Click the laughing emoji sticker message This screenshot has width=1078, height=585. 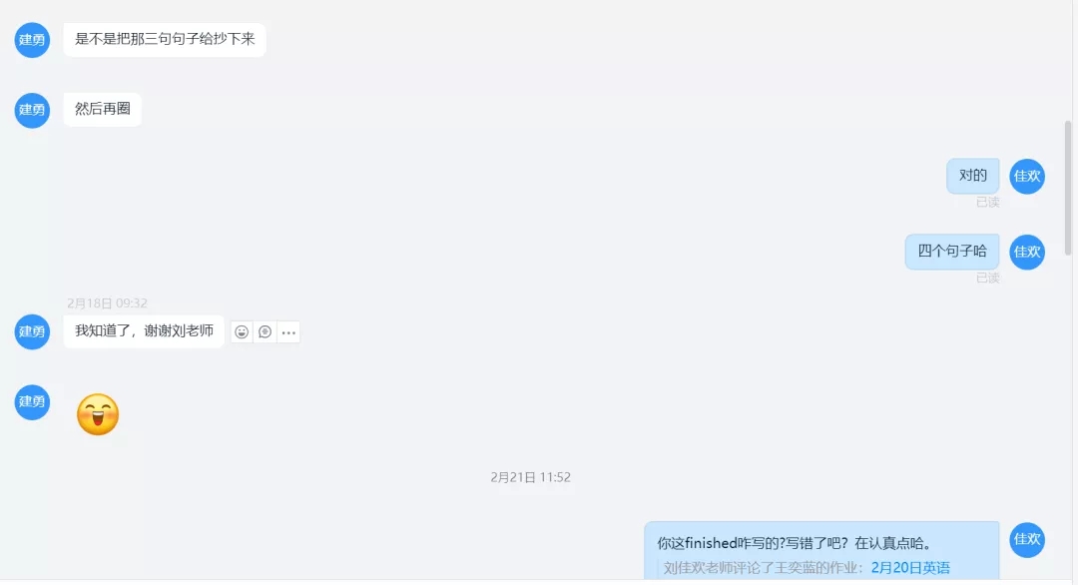click(x=98, y=414)
